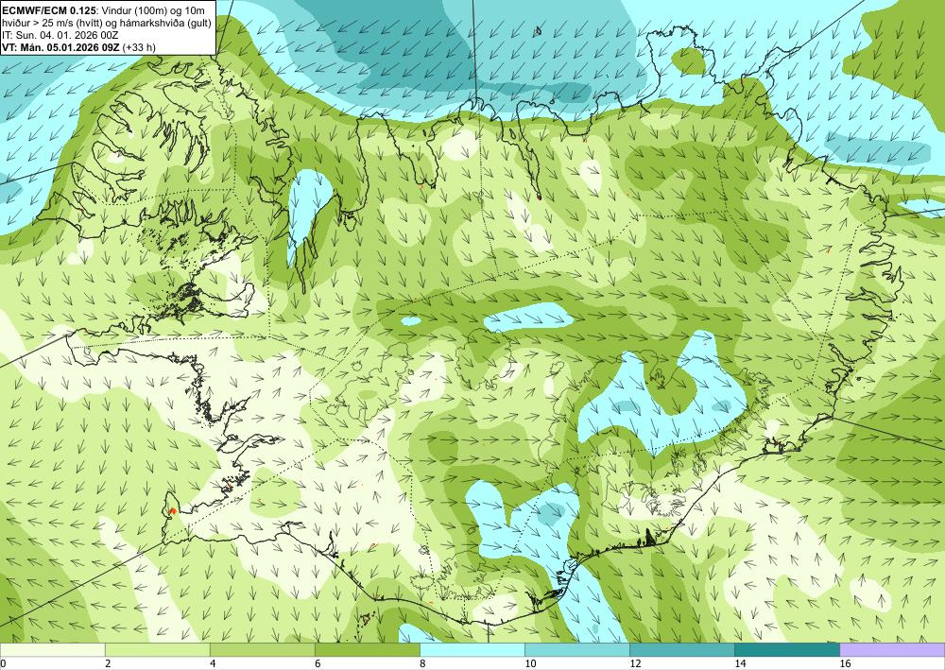Click the legend value '0'
The height and width of the screenshot is (670, 945).
3,663
